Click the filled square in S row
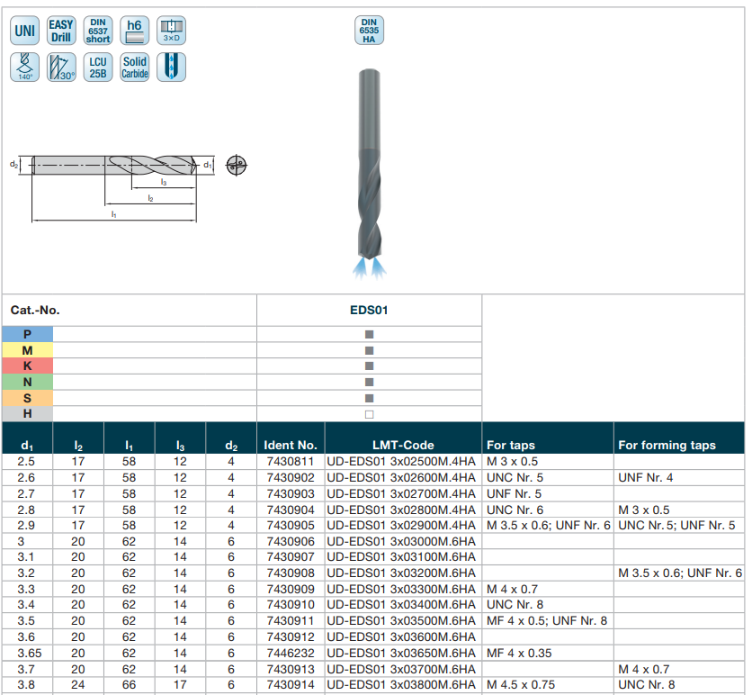This screenshot has height=695, width=752. (369, 398)
